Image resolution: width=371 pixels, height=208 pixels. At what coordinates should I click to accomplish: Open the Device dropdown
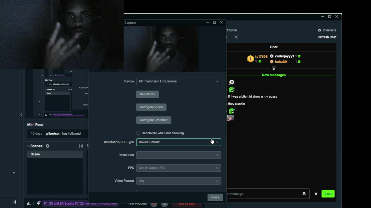coord(179,81)
